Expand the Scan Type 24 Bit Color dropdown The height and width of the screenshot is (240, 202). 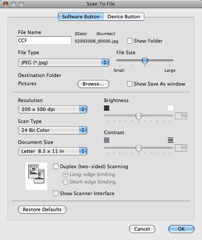(x=53, y=130)
